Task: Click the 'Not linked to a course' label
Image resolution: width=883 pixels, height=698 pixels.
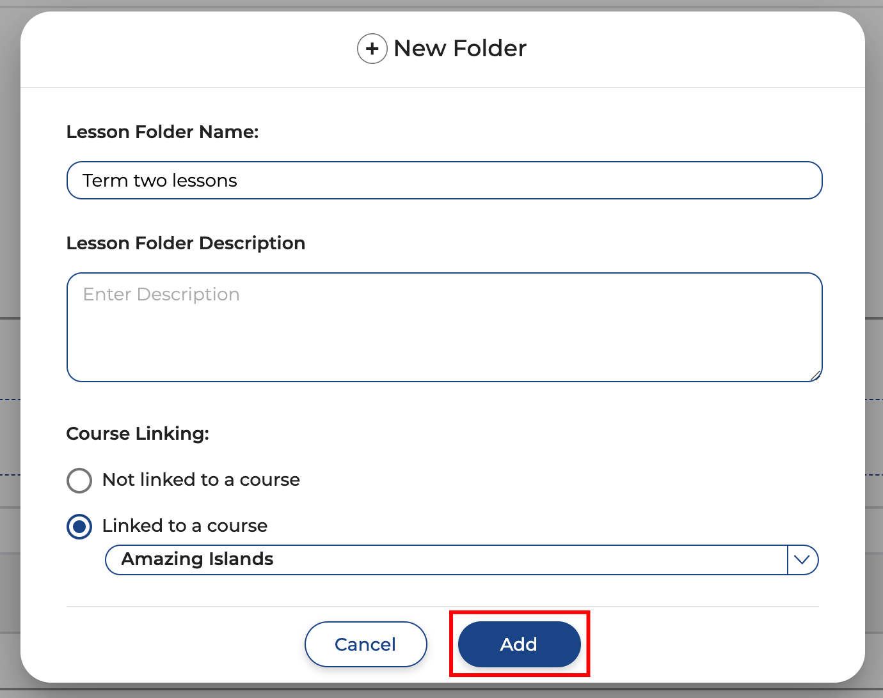Action: 201,480
